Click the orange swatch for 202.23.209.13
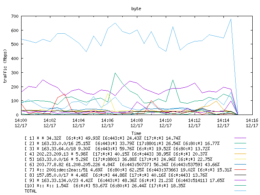260x195 pixels. pyautogui.click(x=240, y=154)
